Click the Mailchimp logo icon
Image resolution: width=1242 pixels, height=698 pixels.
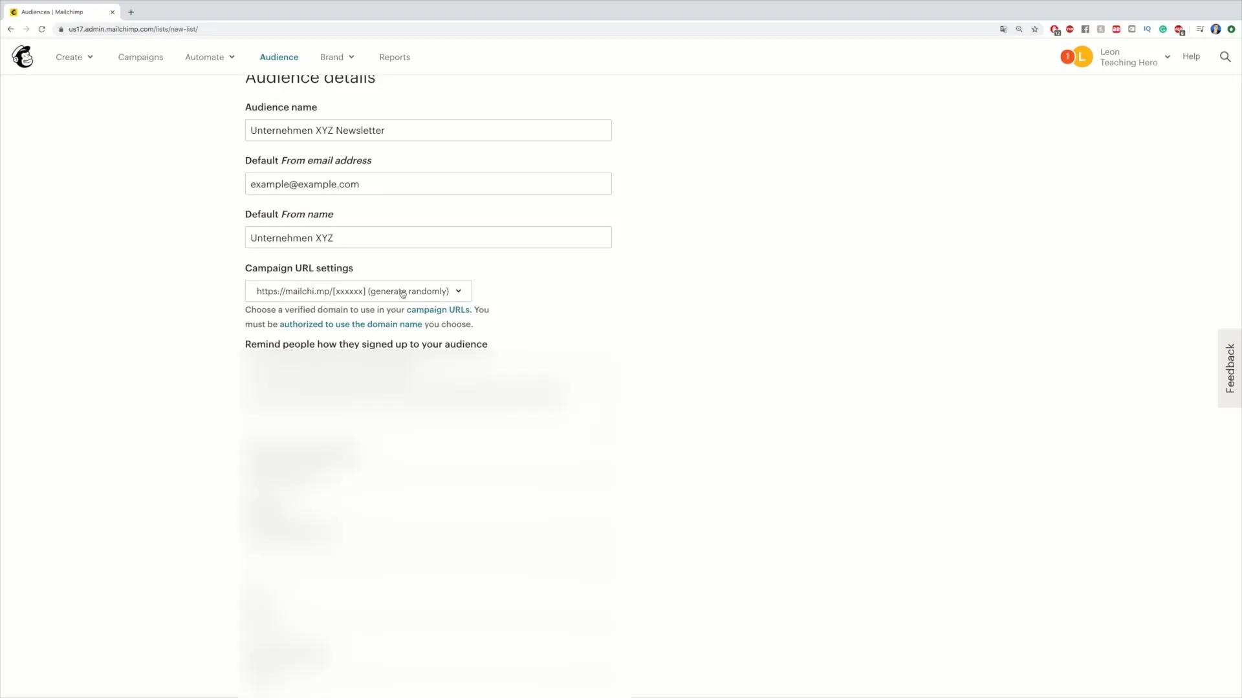click(x=22, y=56)
